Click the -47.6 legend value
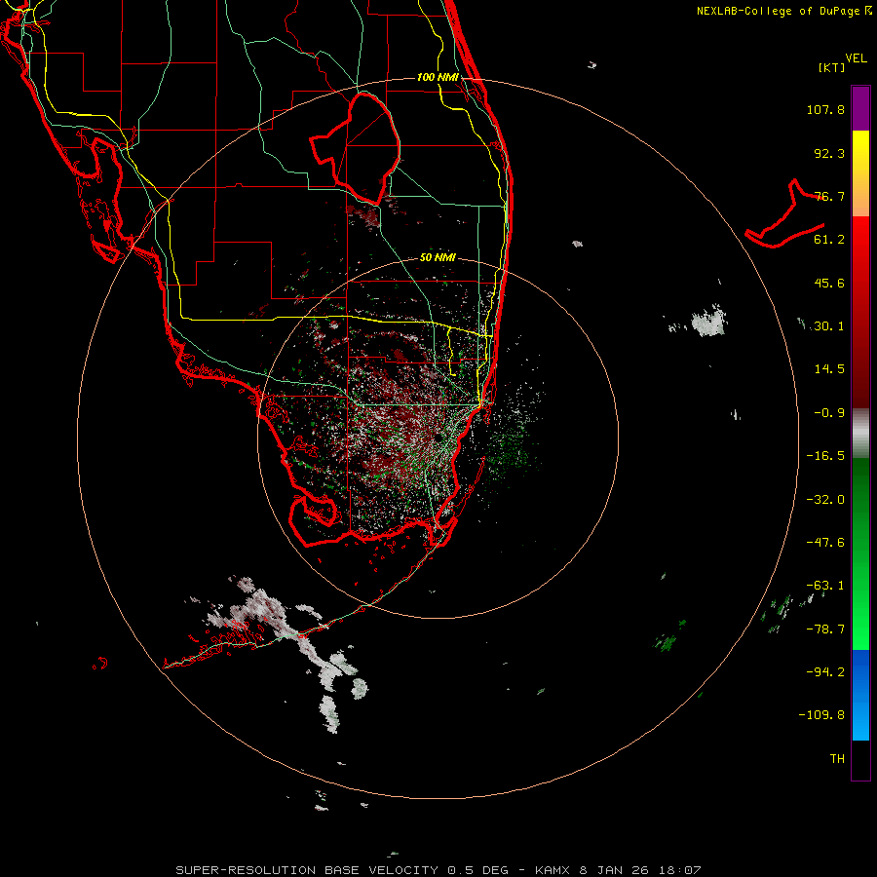Screen dimensions: 877x877 tap(825, 543)
